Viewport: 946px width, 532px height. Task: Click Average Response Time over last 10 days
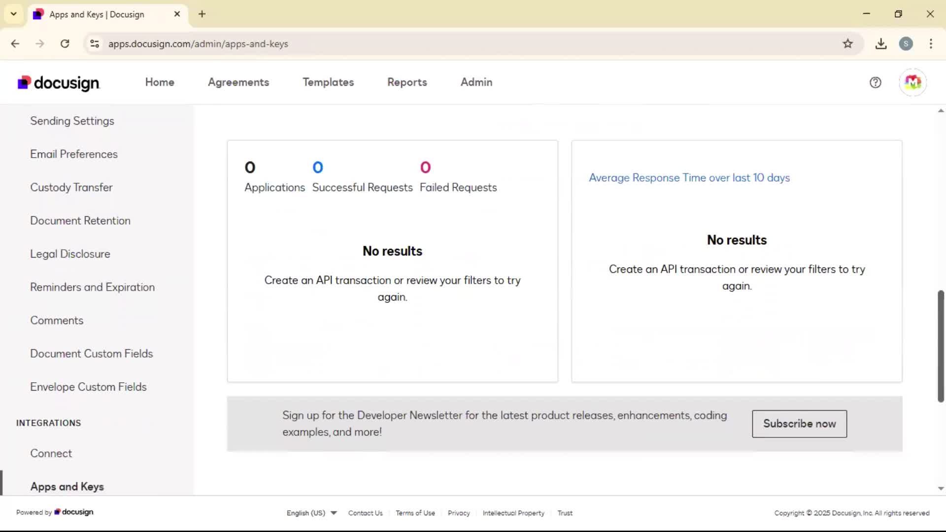[689, 178]
